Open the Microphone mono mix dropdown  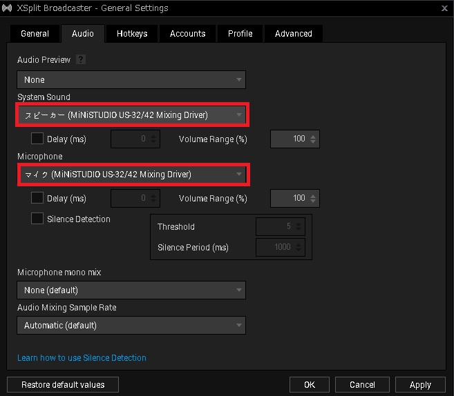point(131,290)
